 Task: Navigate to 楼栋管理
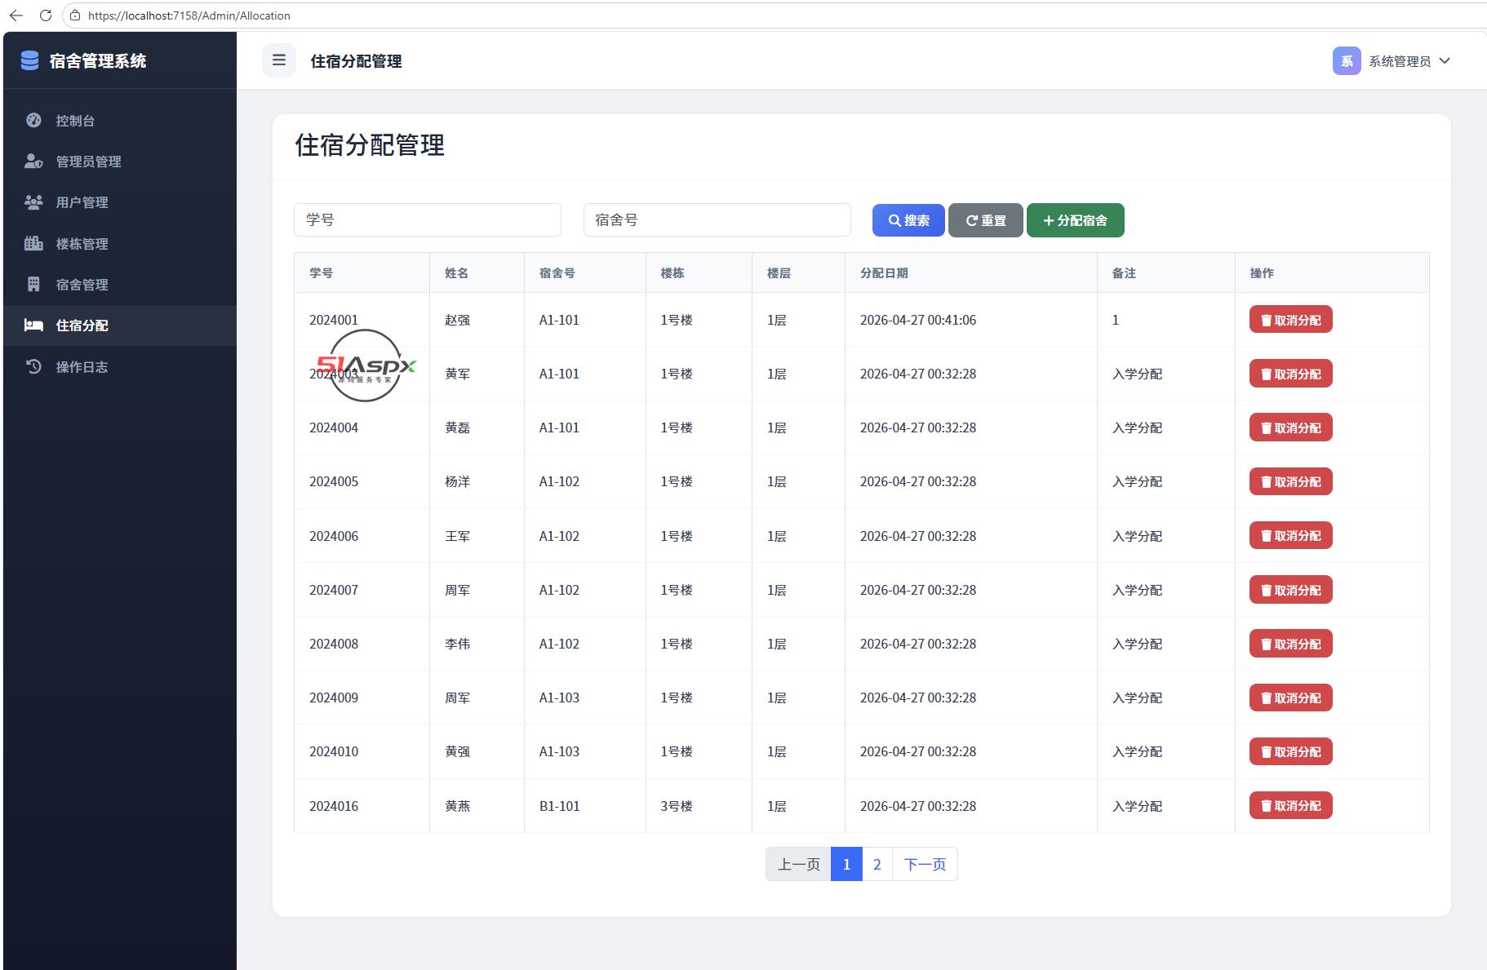pyautogui.click(x=120, y=243)
